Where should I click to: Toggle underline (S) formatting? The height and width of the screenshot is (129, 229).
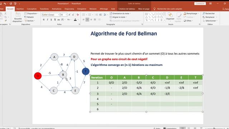[x=51, y=19]
